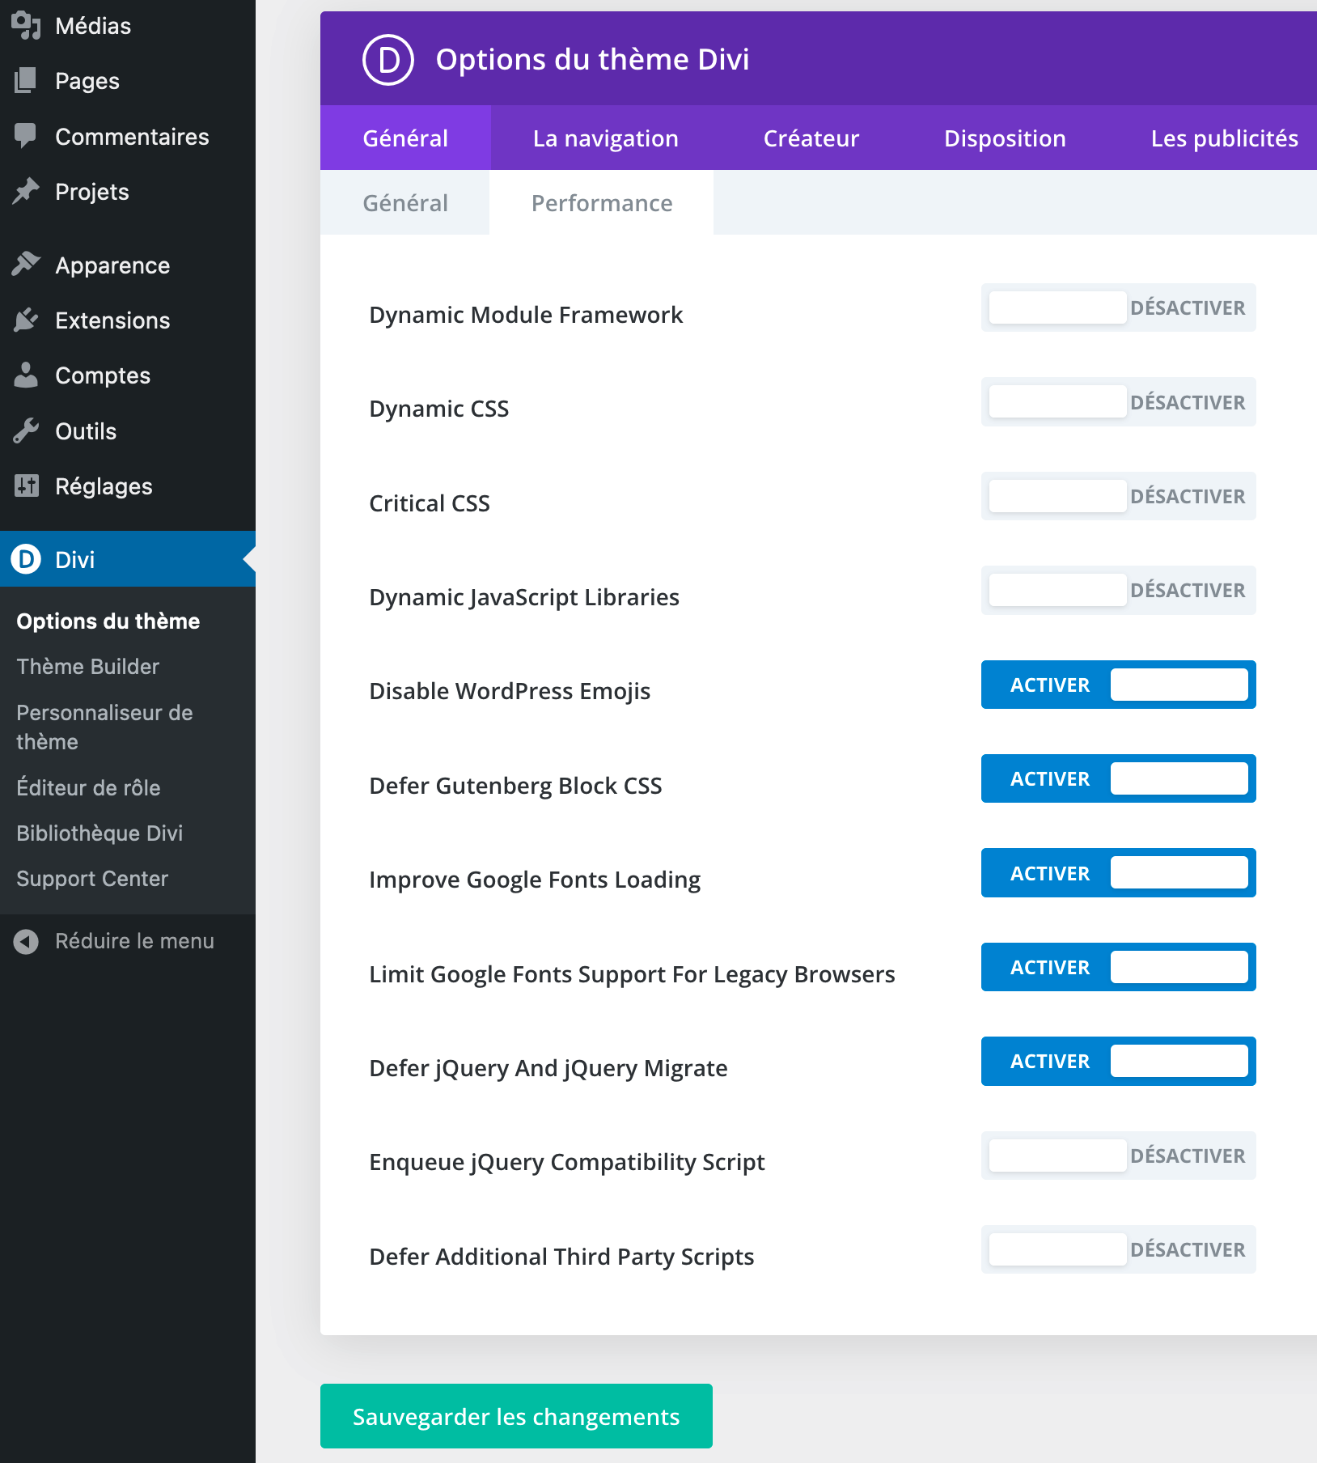
Task: Click the Pages icon in sidebar
Action: (x=26, y=81)
